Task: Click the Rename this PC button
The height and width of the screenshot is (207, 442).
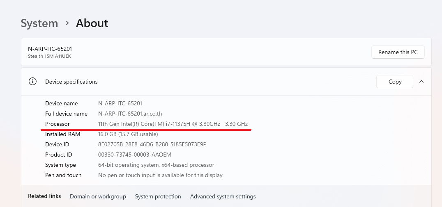Action: pyautogui.click(x=398, y=52)
